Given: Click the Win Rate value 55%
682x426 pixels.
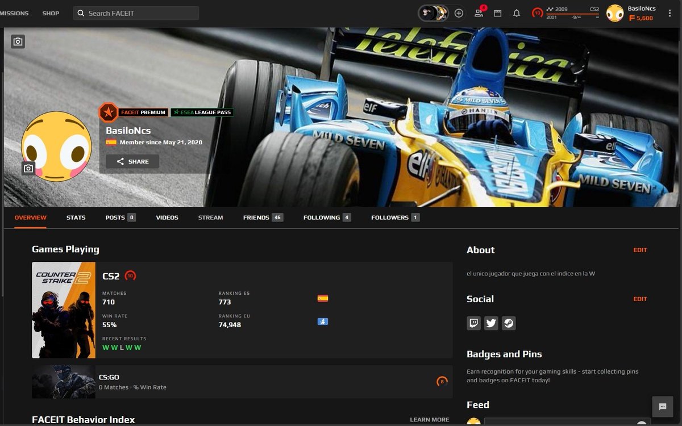Looking at the screenshot, I should [110, 325].
